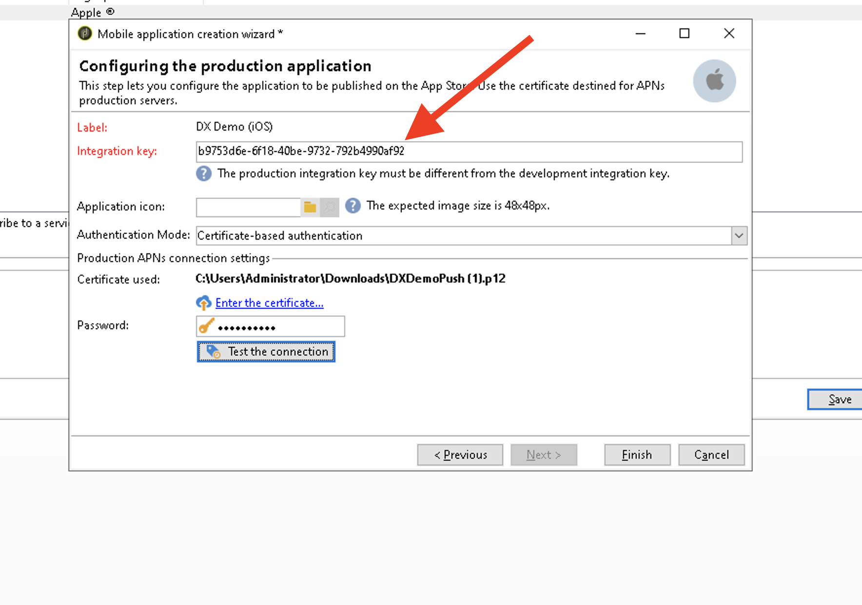Viewport: 862px width, 605px height.
Task: Click the Apple logo in wizard header
Action: tap(715, 80)
